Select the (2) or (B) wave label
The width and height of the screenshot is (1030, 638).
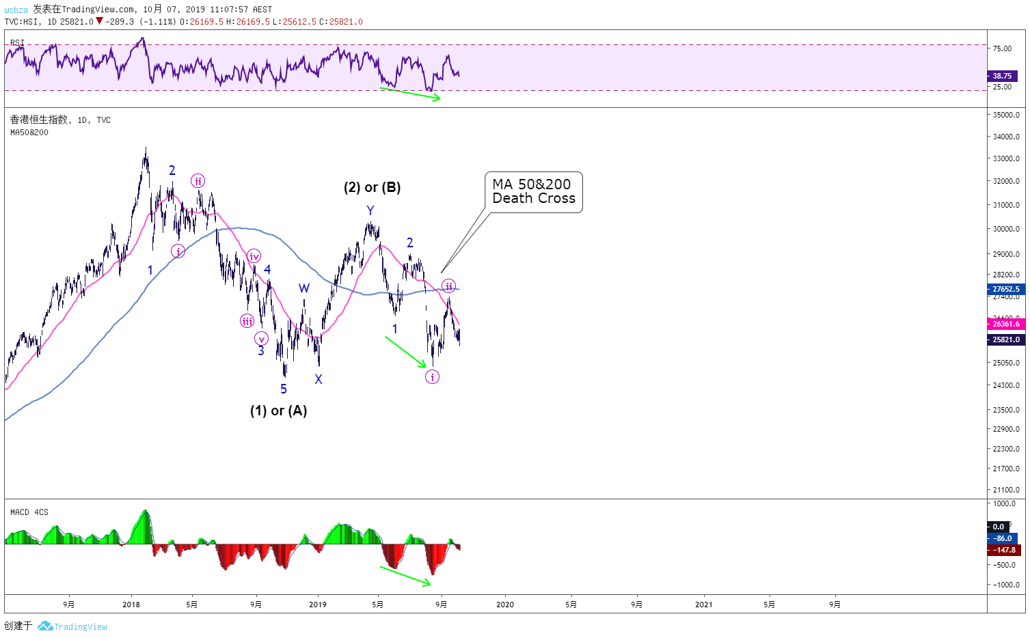point(372,187)
